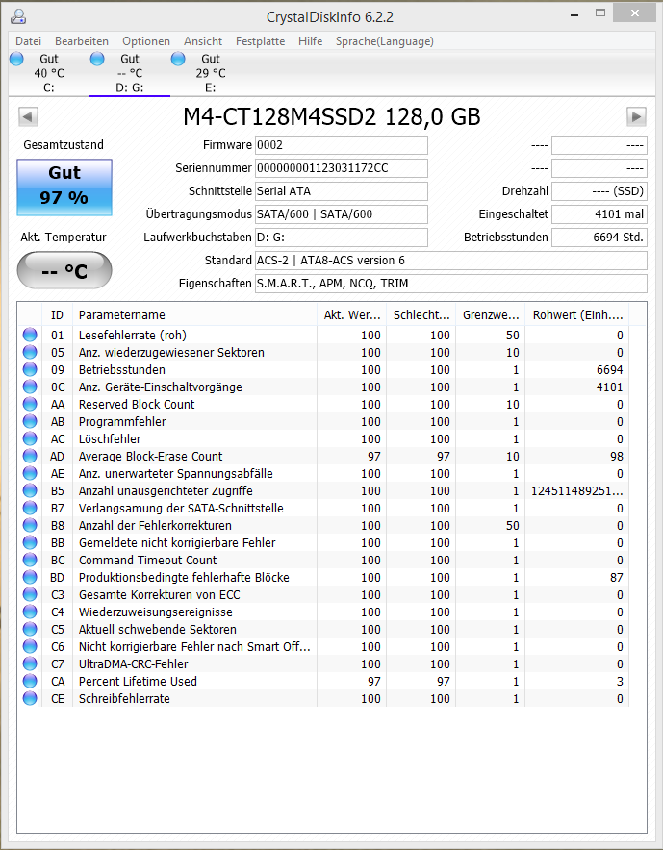Click the blue status orb for drive E:

[178, 59]
